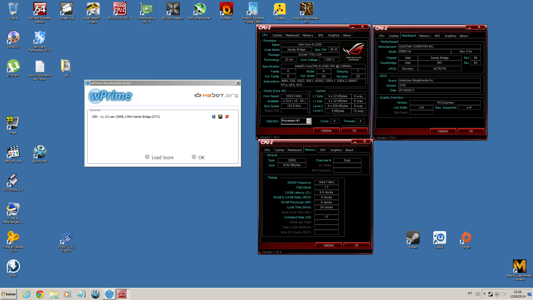Image resolution: width=533 pixels, height=300 pixels.
Task: Click the volume speaker tray icon
Action: pos(504,294)
